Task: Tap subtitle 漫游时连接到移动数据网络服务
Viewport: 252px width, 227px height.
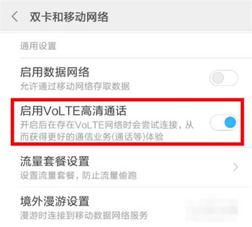Action: [84, 215]
